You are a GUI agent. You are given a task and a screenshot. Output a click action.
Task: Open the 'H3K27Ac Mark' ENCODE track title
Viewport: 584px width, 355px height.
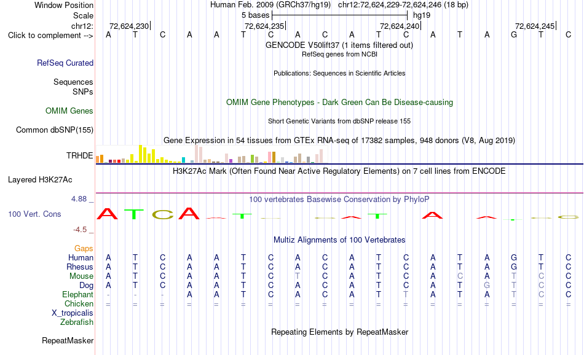coord(339,171)
